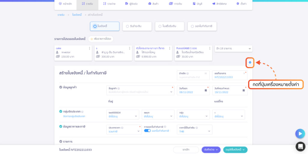Click the settings gear icon above the form
This screenshot has height=154, width=308.
click(x=250, y=62)
